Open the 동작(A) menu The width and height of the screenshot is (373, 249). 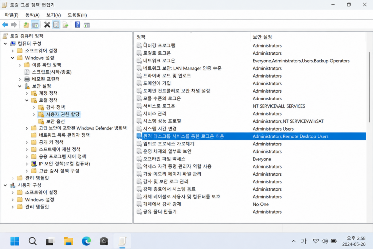tap(32, 15)
